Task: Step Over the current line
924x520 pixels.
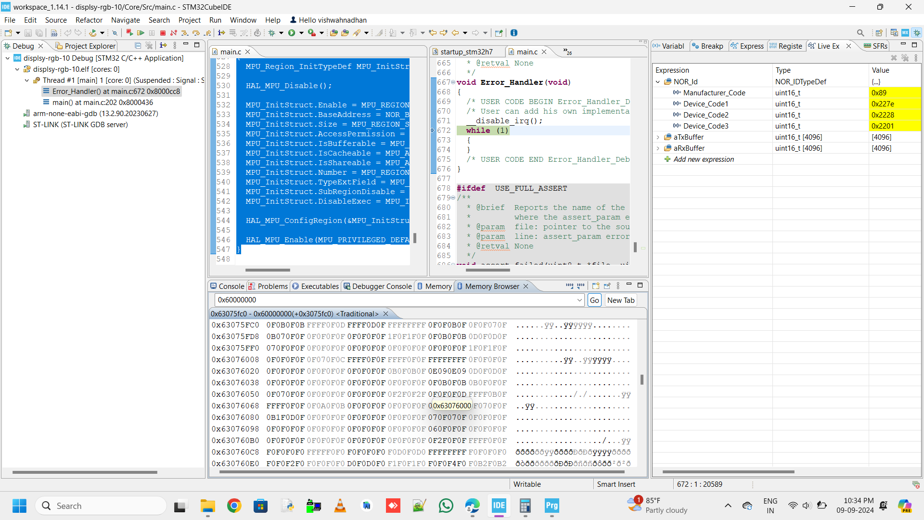Action: pos(197,33)
